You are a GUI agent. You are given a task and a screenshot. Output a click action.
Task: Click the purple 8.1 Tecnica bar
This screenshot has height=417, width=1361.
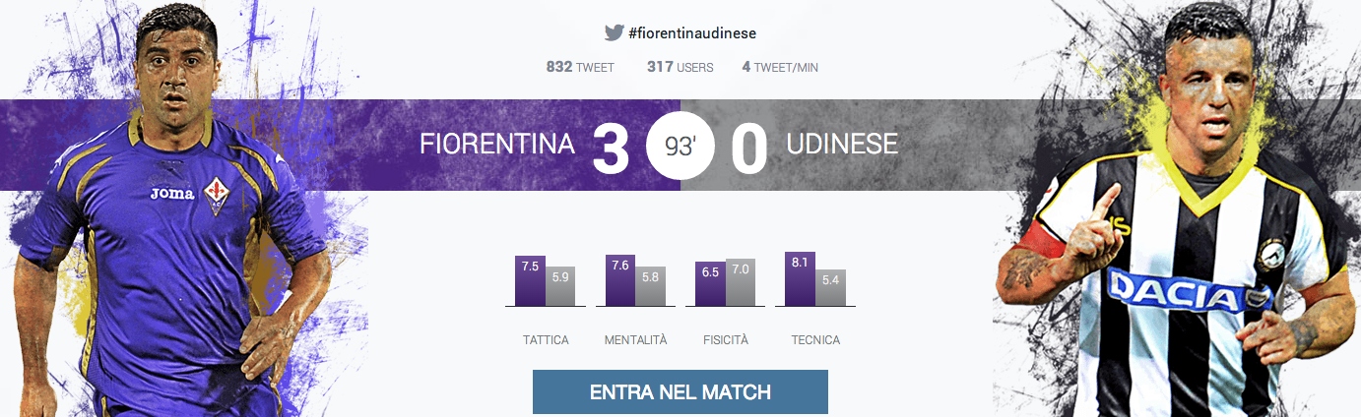801,279
